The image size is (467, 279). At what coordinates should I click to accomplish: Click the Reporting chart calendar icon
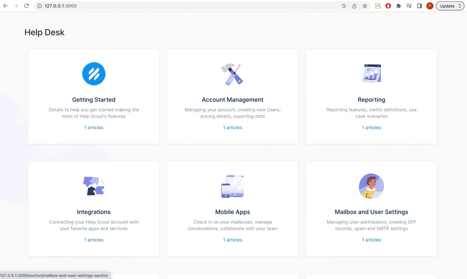click(371, 73)
